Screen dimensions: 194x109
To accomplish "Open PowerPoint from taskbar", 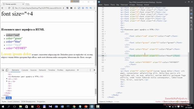I will point(86,107).
